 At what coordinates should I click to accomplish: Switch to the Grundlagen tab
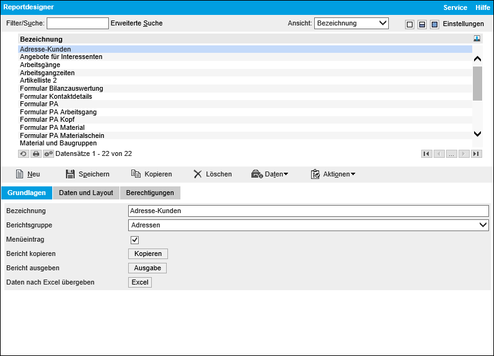coord(27,193)
